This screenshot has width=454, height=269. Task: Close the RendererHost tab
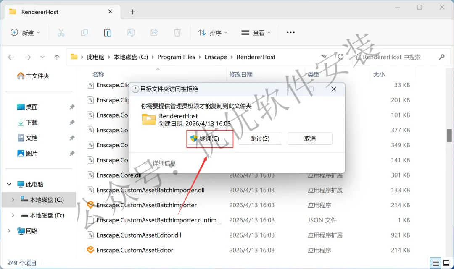point(110,12)
